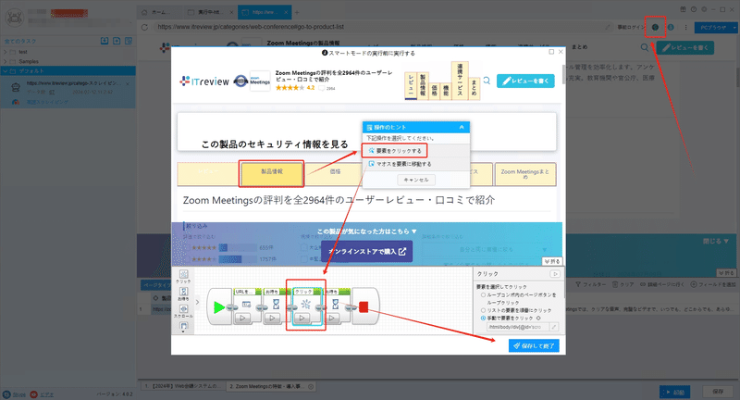Pick the スクロール tool from the palette

click(x=183, y=311)
